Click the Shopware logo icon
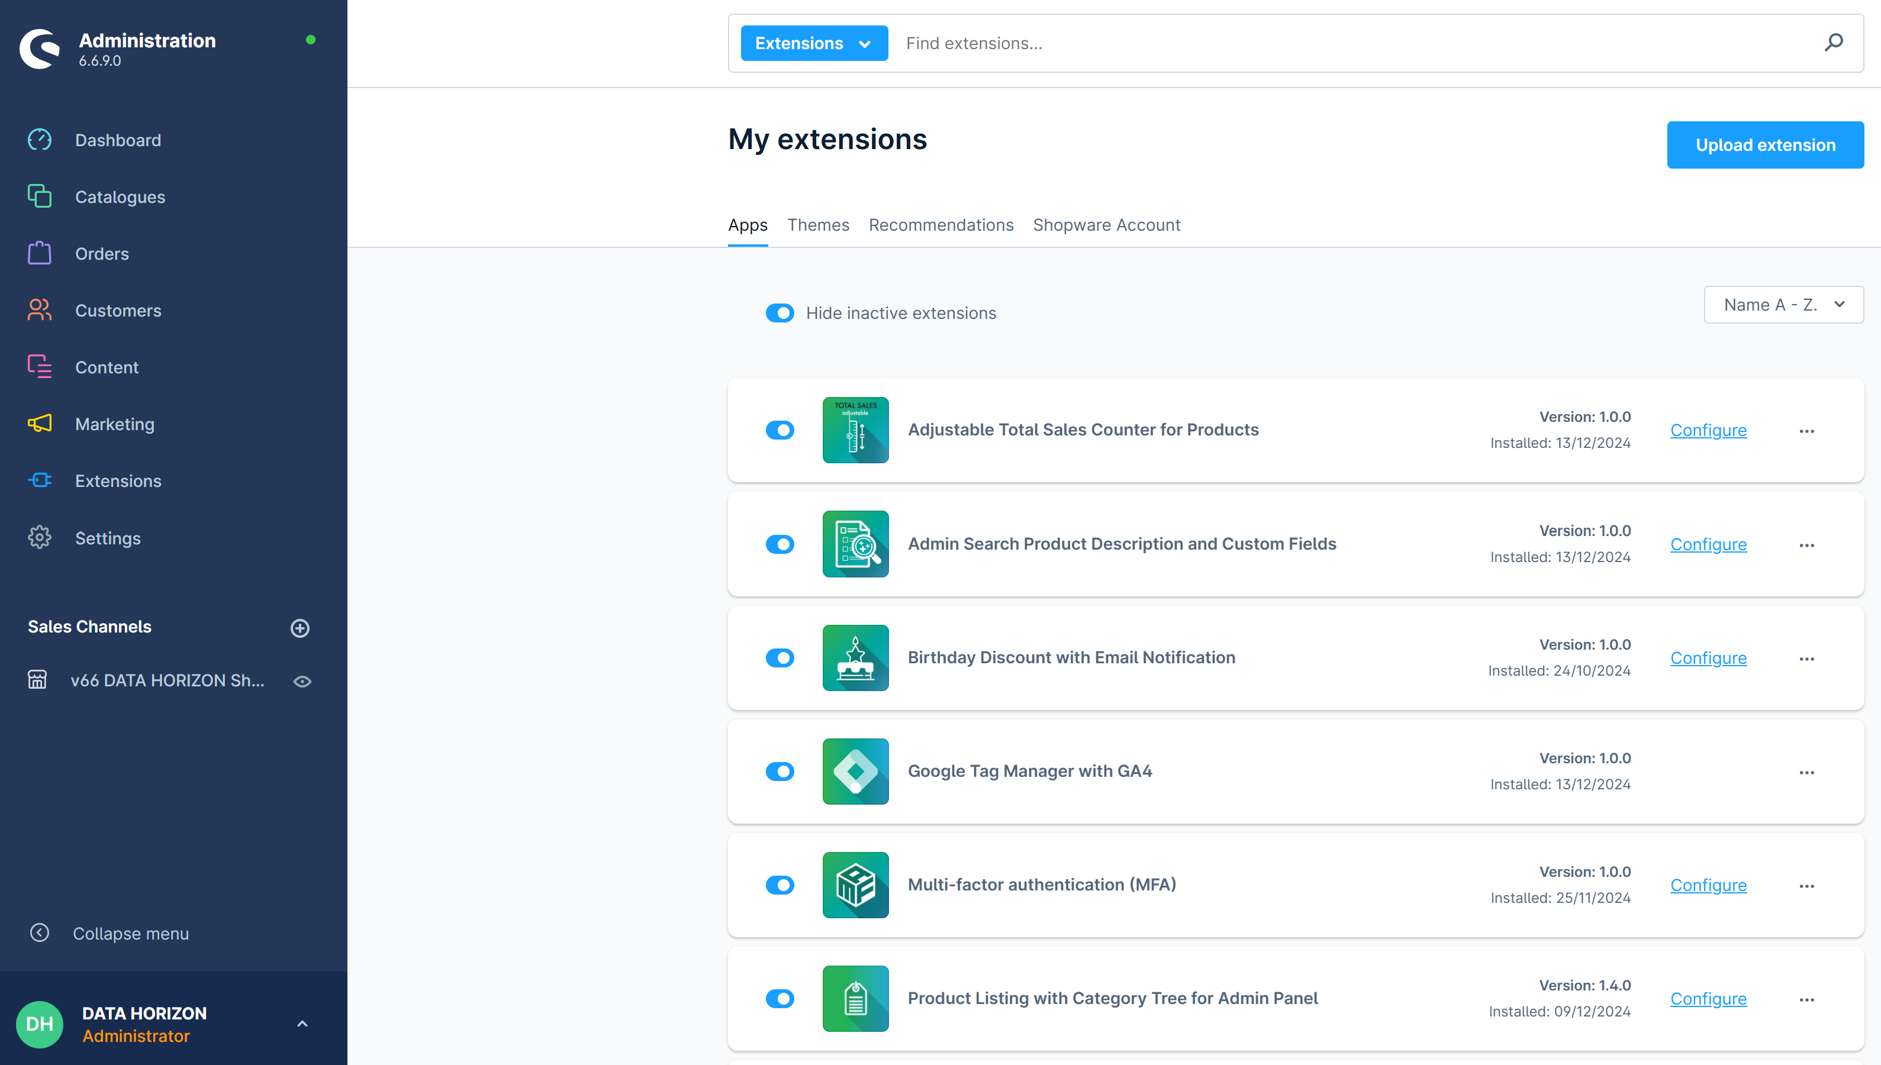Screen dimensions: 1881x1065 coord(40,49)
